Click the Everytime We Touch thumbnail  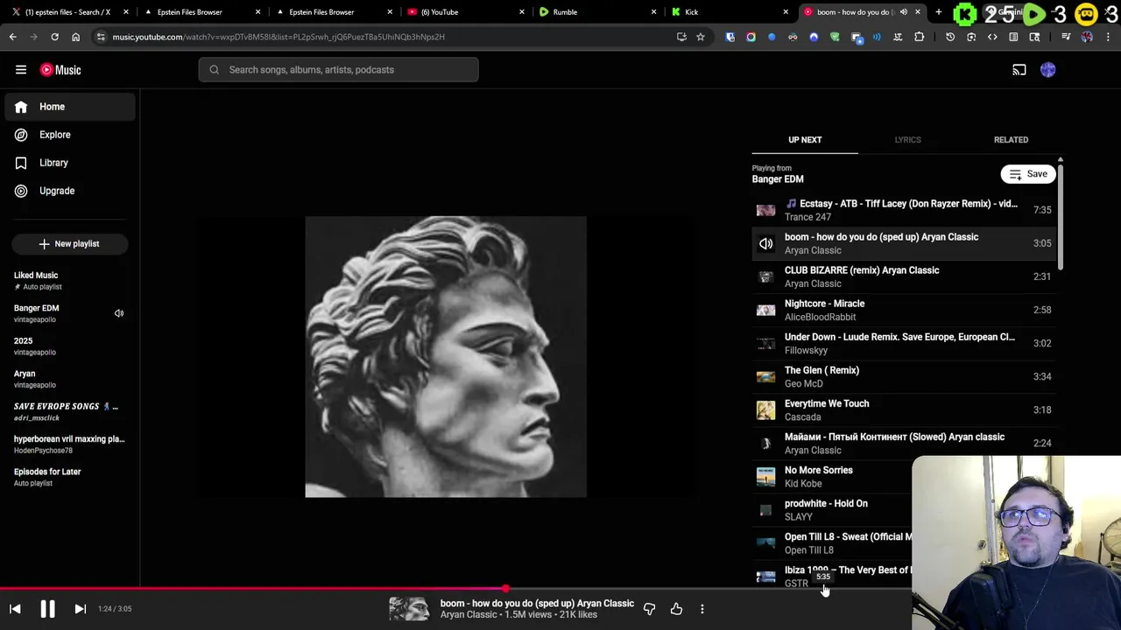[766, 409]
